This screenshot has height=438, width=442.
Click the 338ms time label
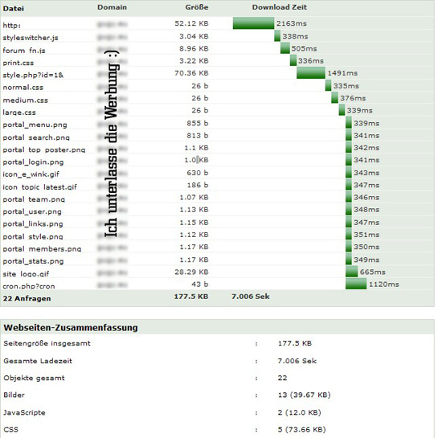295,36
